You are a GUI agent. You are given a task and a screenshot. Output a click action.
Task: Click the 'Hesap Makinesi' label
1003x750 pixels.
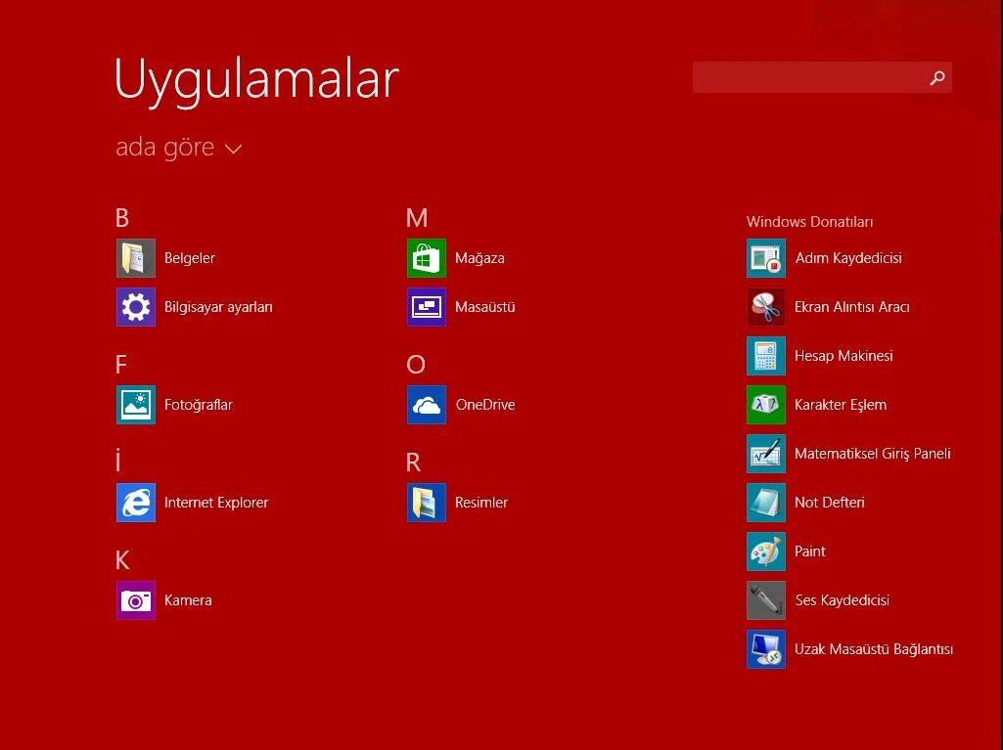[x=843, y=356]
